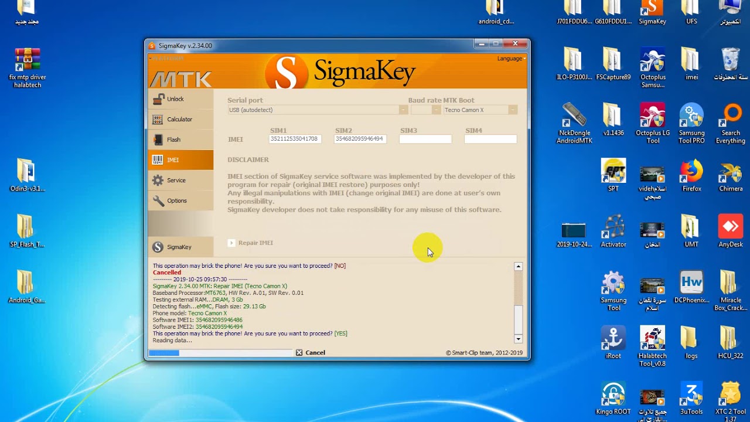Launch the Chimera tool
Viewport: 750px width, 422px height.
click(x=730, y=175)
